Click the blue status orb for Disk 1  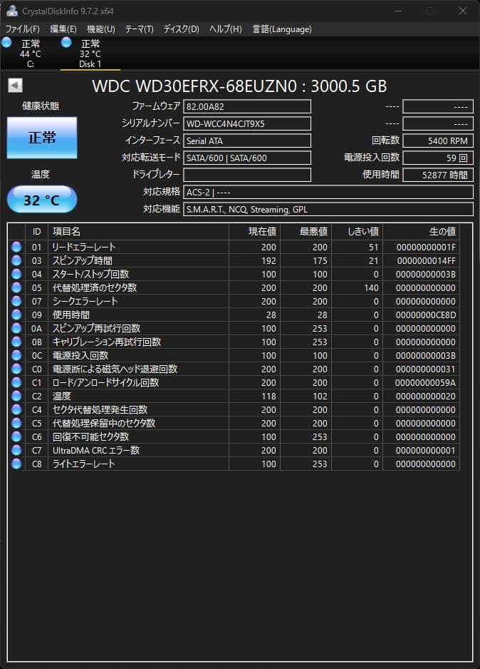pyautogui.click(x=66, y=42)
